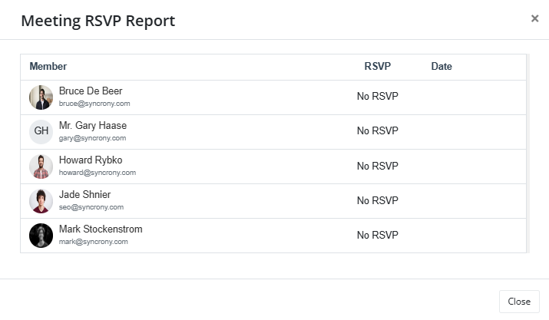Select the Bruce De Beer name
This screenshot has height=320, width=549.
pyautogui.click(x=91, y=91)
